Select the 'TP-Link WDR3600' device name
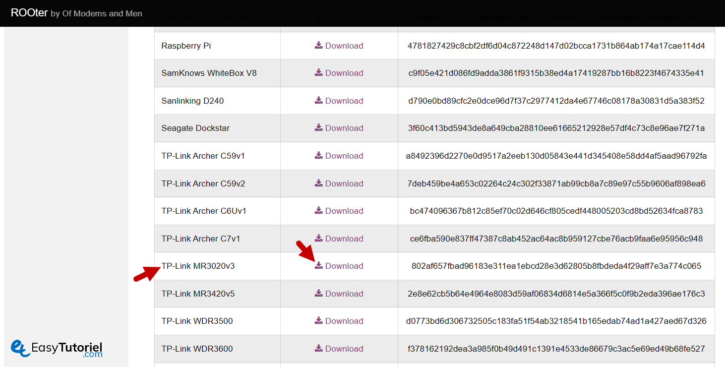 [197, 349]
